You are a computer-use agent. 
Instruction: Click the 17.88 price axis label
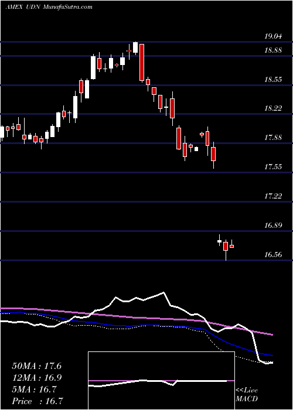point(273,138)
